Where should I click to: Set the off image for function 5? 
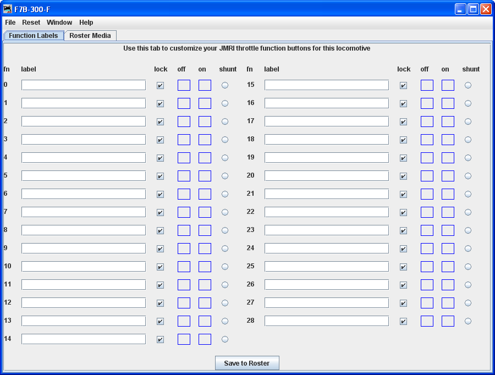coord(184,175)
